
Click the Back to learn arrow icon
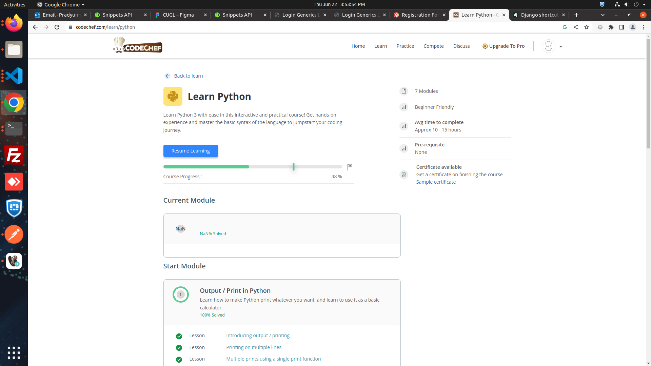pyautogui.click(x=167, y=76)
